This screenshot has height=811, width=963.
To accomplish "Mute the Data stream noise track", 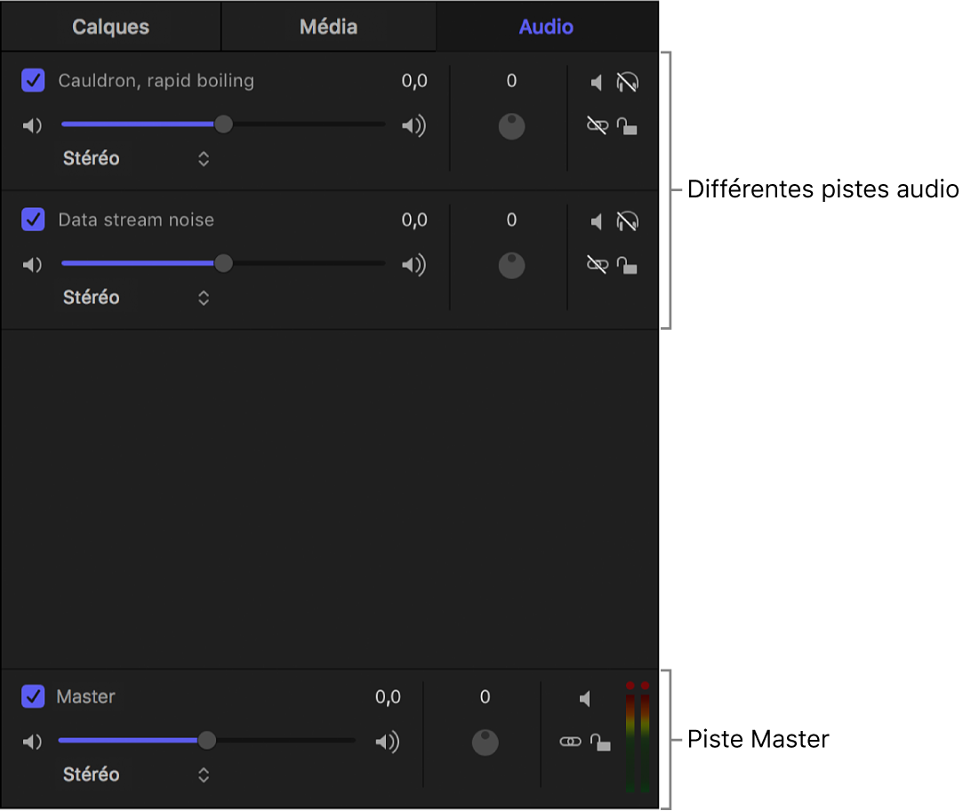I will (x=597, y=221).
